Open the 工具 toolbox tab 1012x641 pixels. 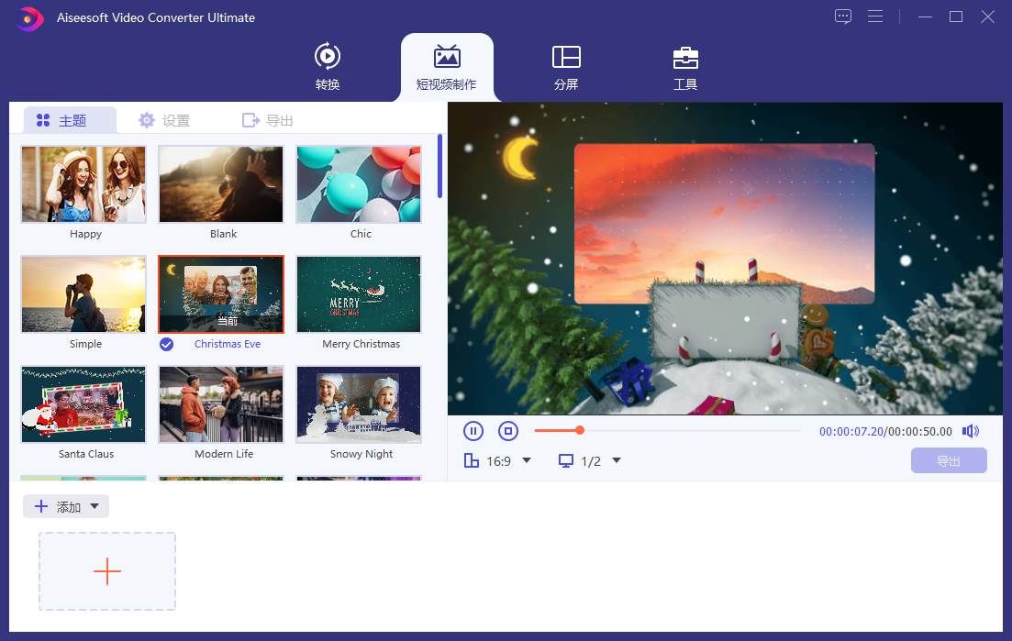pos(685,67)
